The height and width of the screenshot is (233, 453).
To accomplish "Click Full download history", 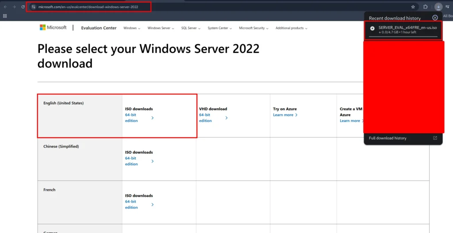I will (x=388, y=138).
